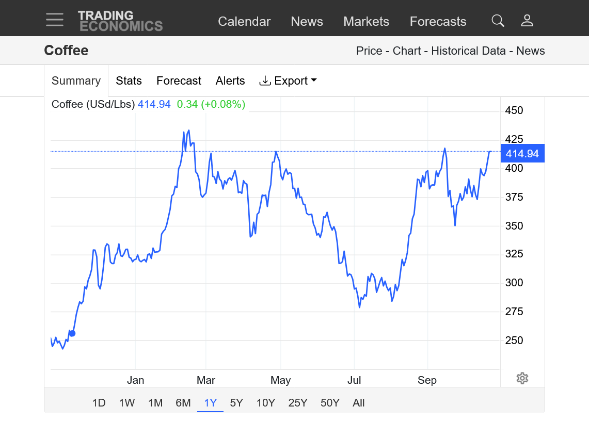
Task: Switch to the Stats tab
Action: tap(129, 81)
